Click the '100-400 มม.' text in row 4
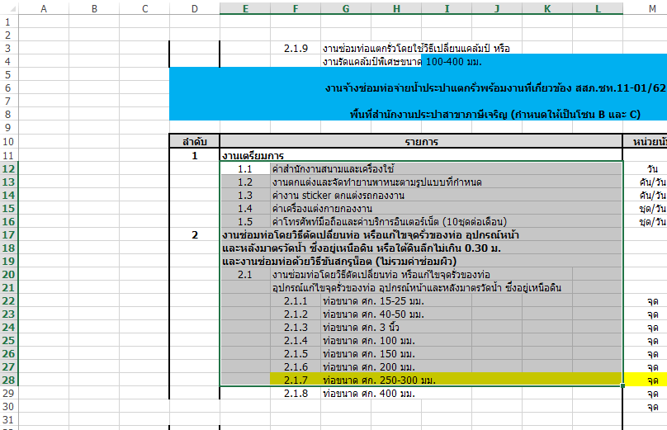This screenshot has height=430, width=667. pyautogui.click(x=453, y=62)
